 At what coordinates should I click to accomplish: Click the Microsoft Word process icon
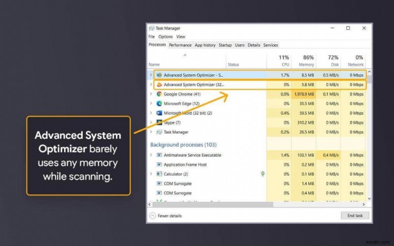click(x=159, y=113)
